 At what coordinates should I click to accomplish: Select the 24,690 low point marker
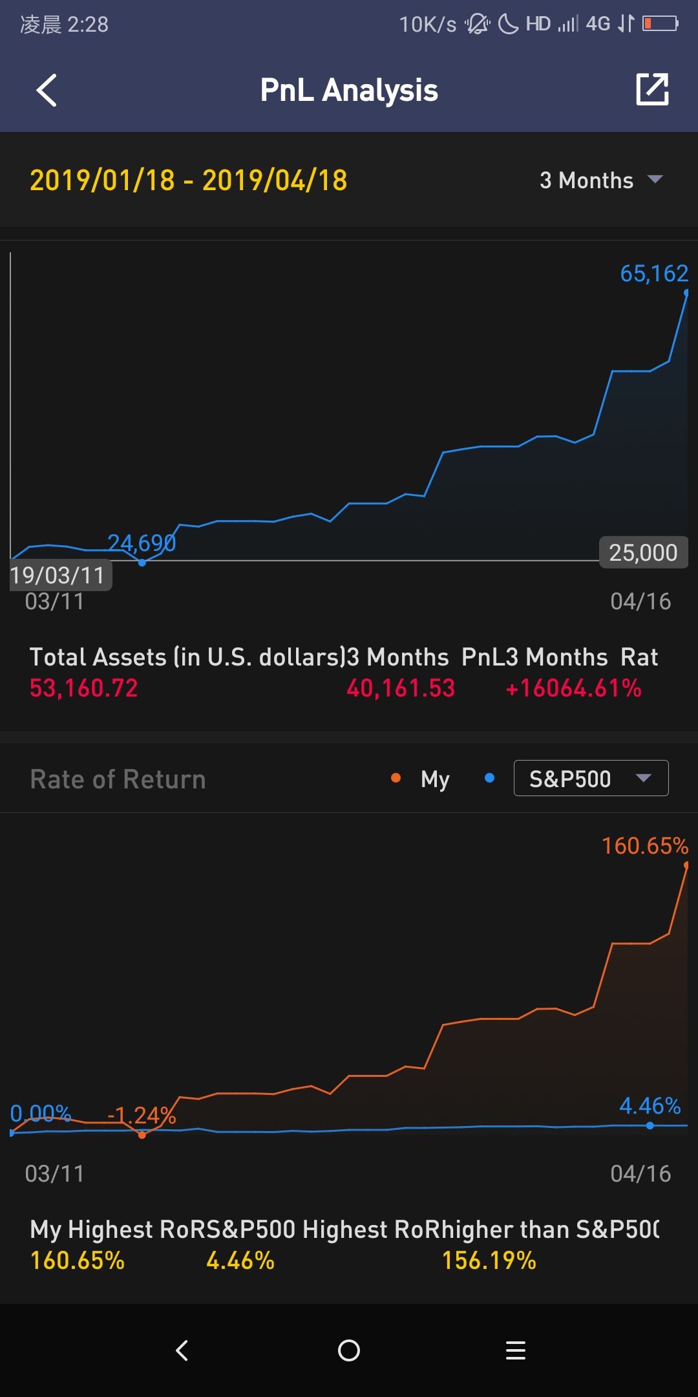(142, 563)
